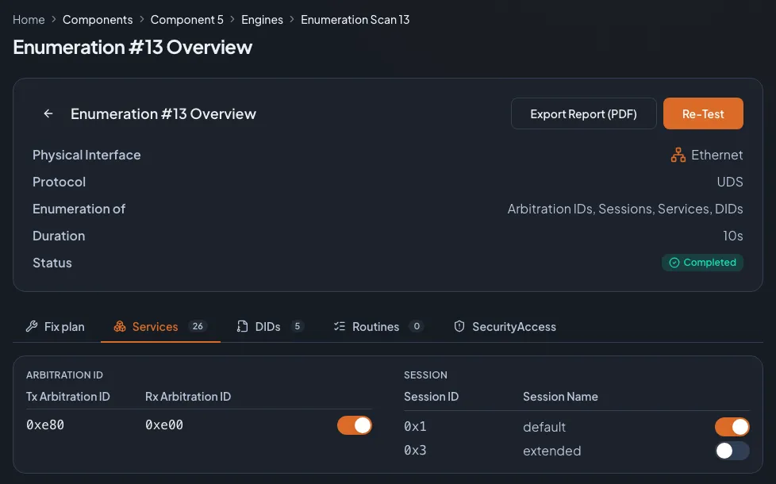Click the Session Name column header

pyautogui.click(x=560, y=397)
